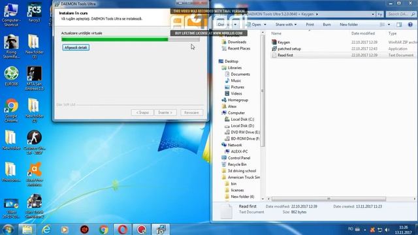Select ALEXX-PC under Network

tap(239, 151)
